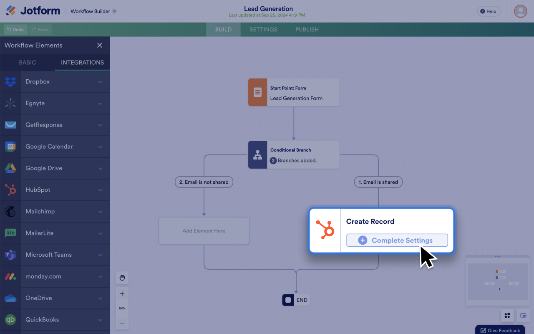
Task: Expand the Google Drive chevron
Action: coord(101,168)
